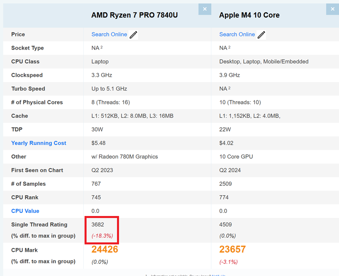Click the Socket Type row label
The width and height of the screenshot is (339, 276).
point(28,48)
